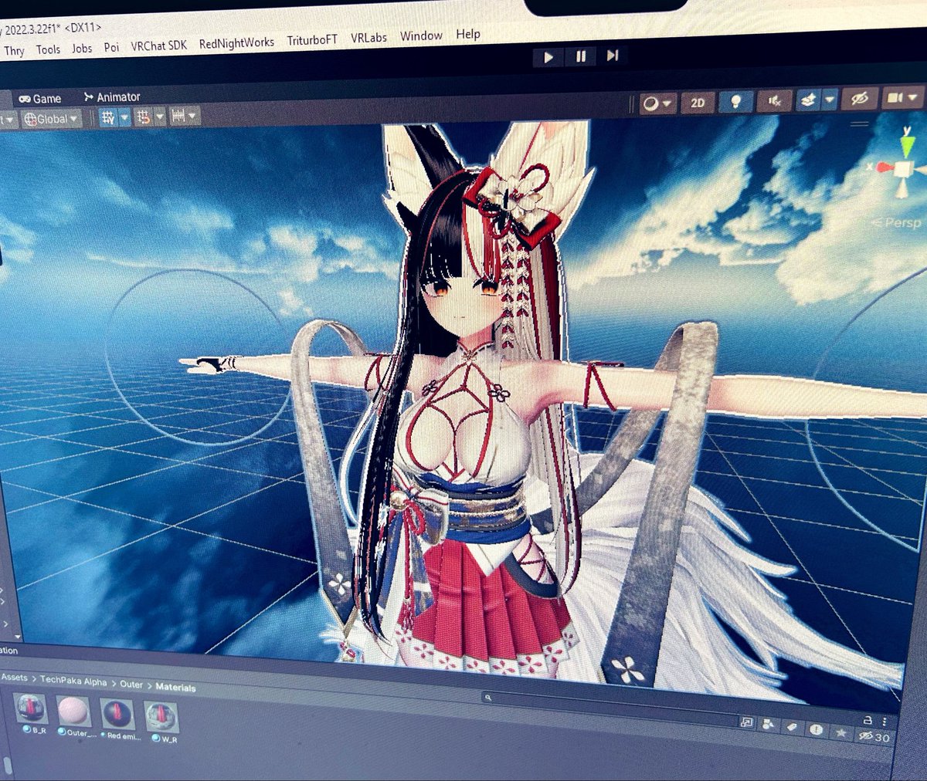The width and height of the screenshot is (927, 781).
Task: Open the Poi menu
Action: click(112, 47)
